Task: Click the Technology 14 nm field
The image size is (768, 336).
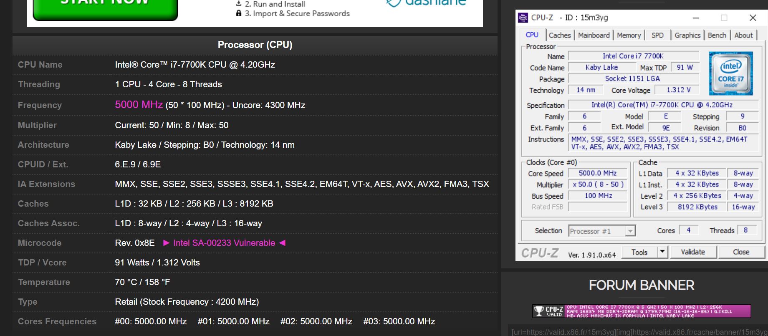Action: point(586,90)
